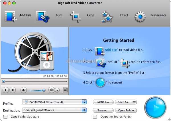Play the video preview

[5, 90]
